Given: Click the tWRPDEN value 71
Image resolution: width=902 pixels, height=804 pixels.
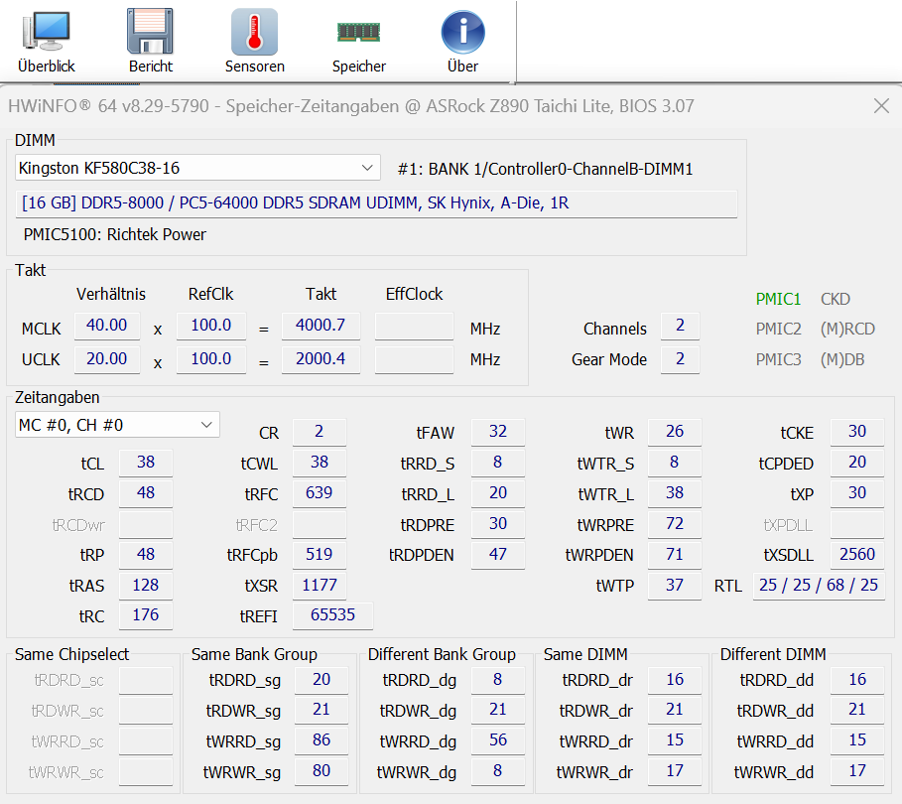Looking at the screenshot, I should tap(674, 555).
